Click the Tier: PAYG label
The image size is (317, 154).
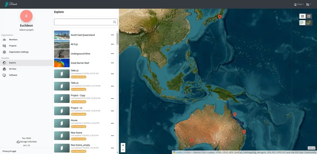[26, 138]
